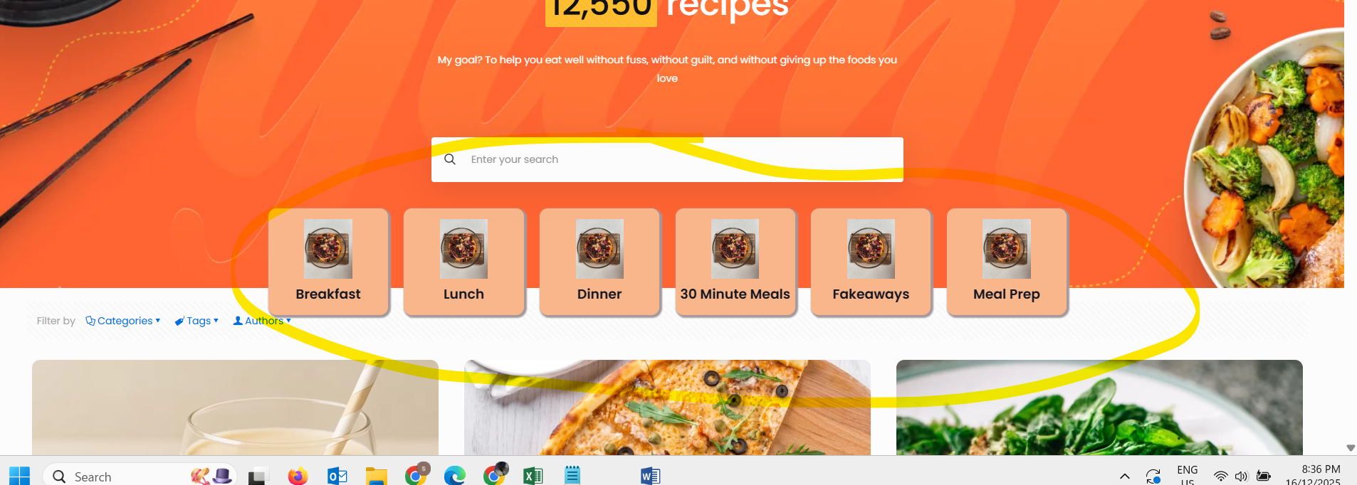Select the Dinner dish thumbnail

pos(599,249)
